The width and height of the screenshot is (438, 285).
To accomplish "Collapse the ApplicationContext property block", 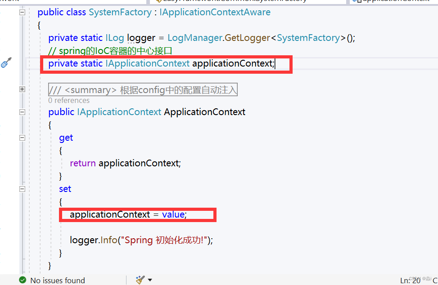I will [x=22, y=112].
